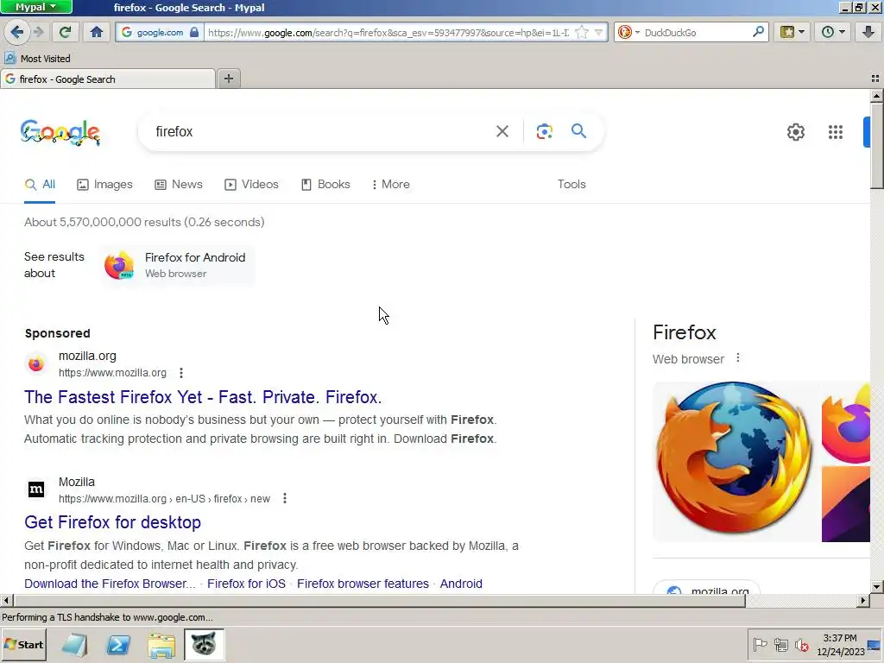Open the 'Firefox for iOS' sitelink
The width and height of the screenshot is (884, 663).
coord(246,584)
